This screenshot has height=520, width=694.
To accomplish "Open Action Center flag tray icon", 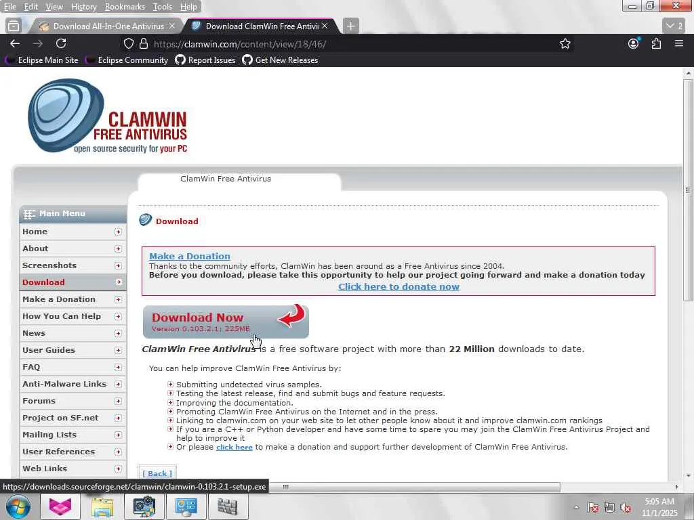I will [x=593, y=508].
